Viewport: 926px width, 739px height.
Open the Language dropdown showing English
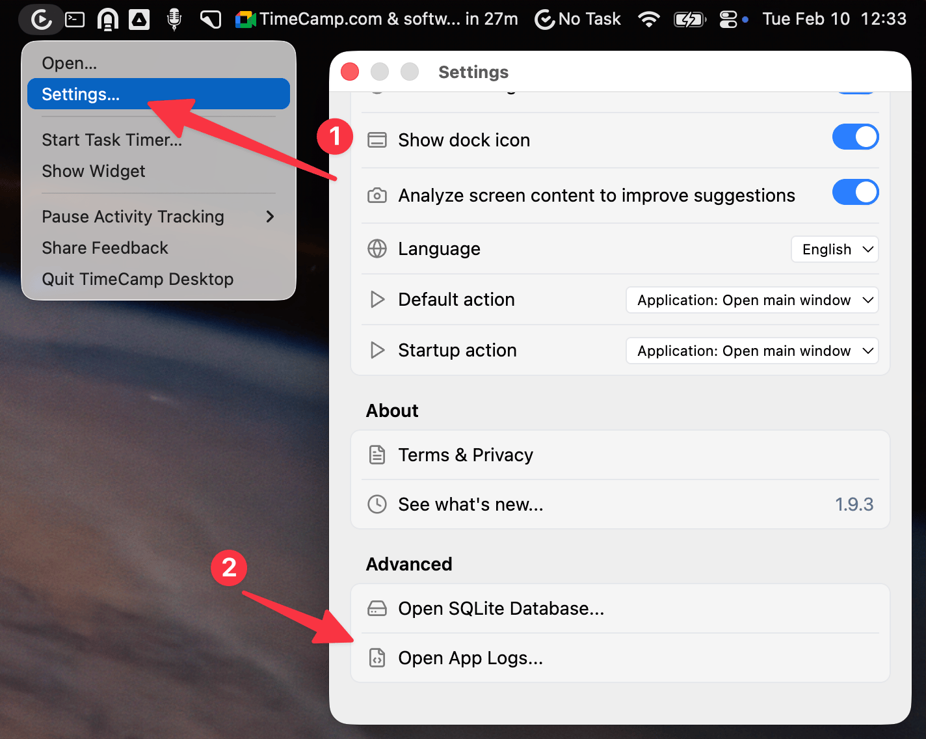coord(834,249)
